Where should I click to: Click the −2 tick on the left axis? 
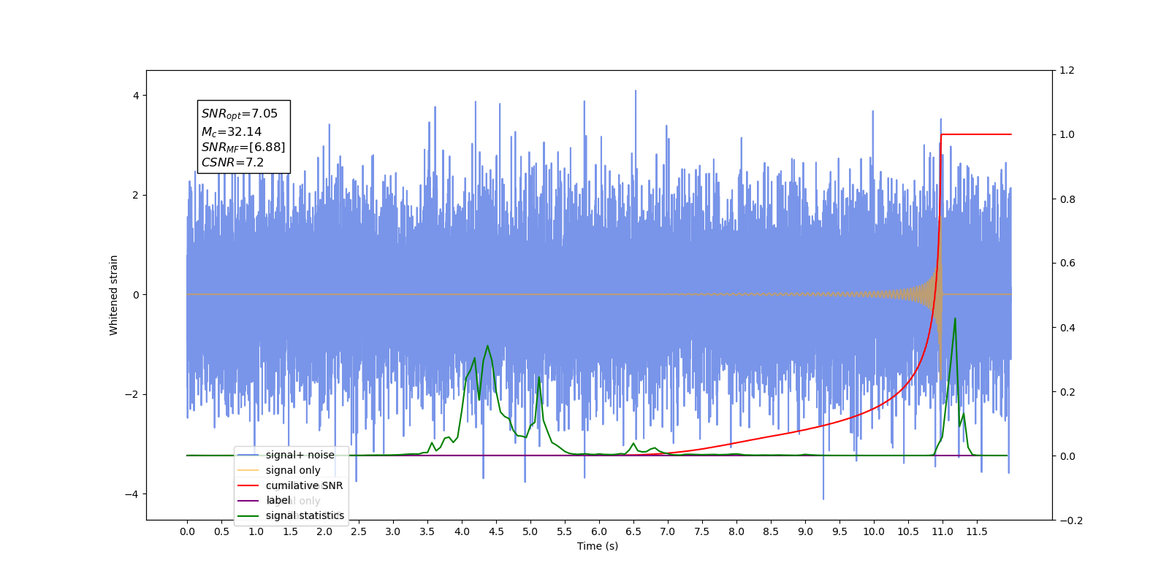click(x=132, y=394)
